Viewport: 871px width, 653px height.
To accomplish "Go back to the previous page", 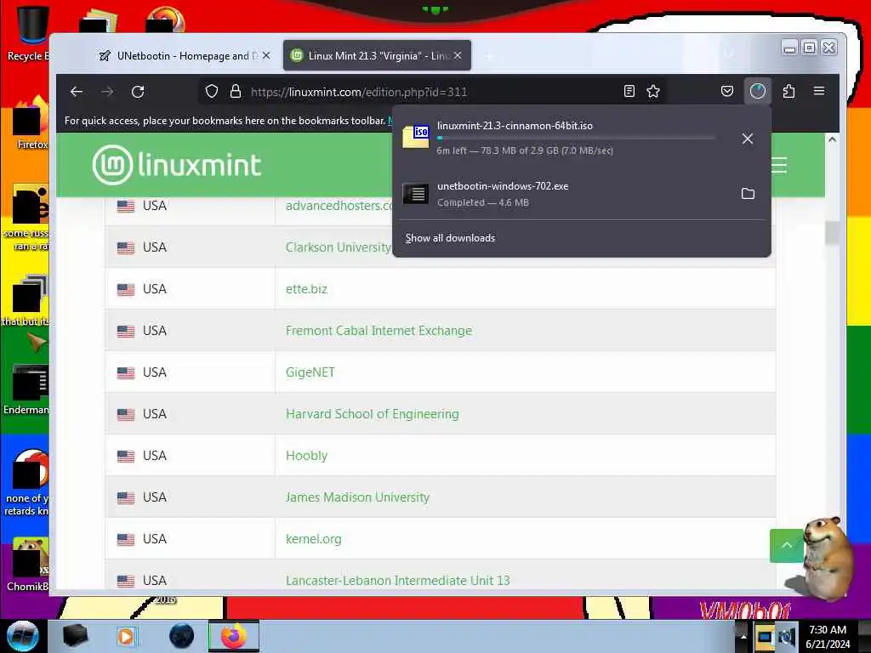I will click(77, 92).
